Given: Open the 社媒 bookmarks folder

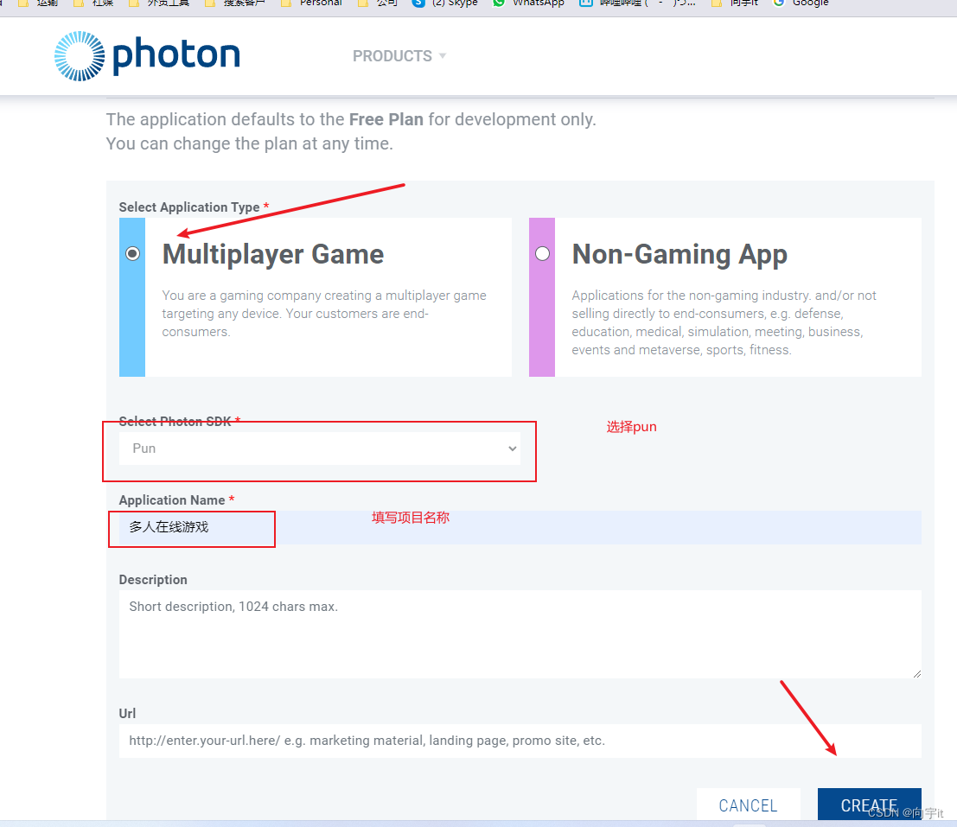Looking at the screenshot, I should click(99, 3).
